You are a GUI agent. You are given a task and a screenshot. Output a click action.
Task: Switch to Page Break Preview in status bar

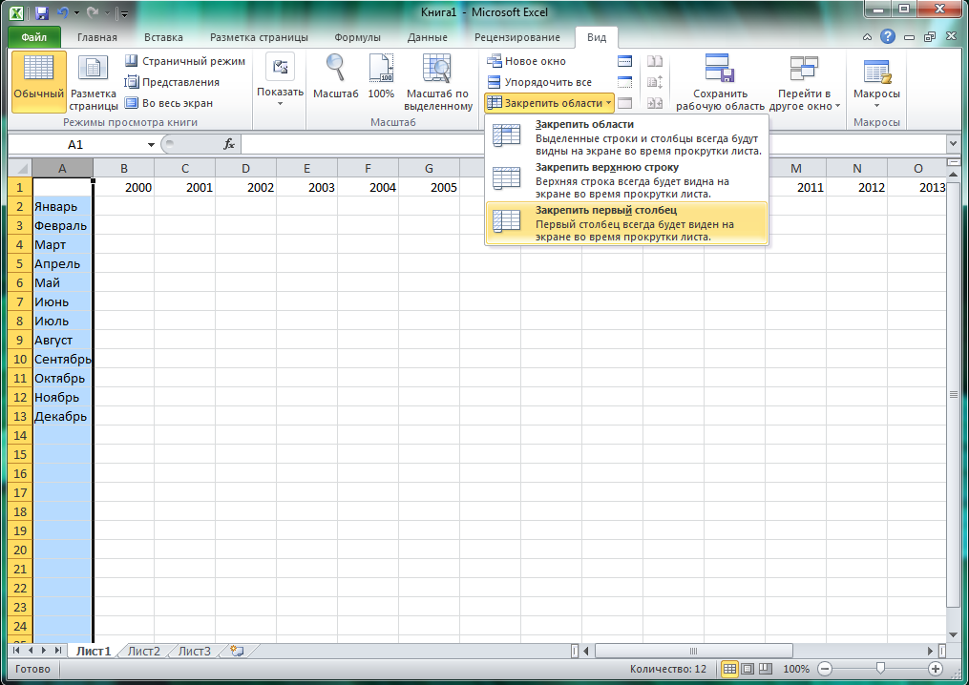(766, 669)
